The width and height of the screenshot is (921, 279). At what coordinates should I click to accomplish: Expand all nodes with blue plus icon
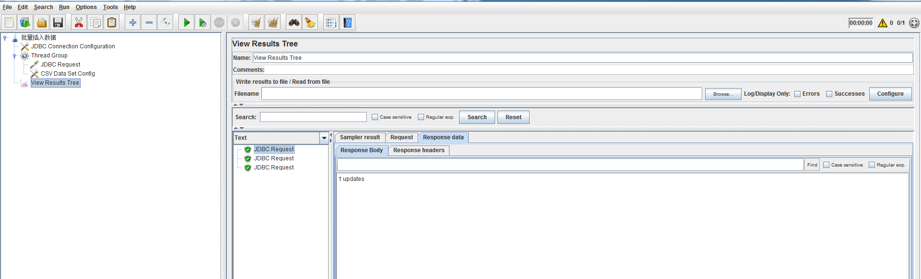click(x=133, y=22)
